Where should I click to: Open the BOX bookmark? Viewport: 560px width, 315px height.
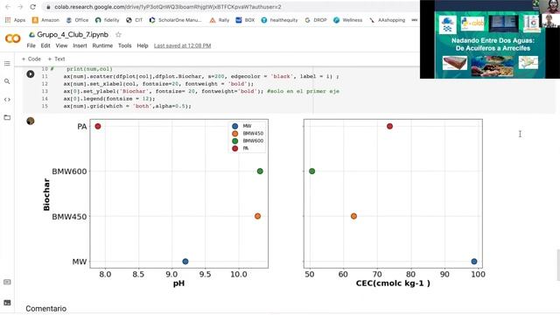pyautogui.click(x=245, y=20)
